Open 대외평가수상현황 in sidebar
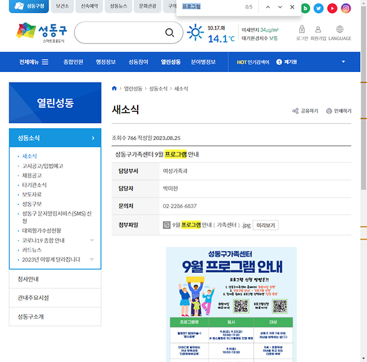Screen dimensions: 367x362 coord(41,230)
